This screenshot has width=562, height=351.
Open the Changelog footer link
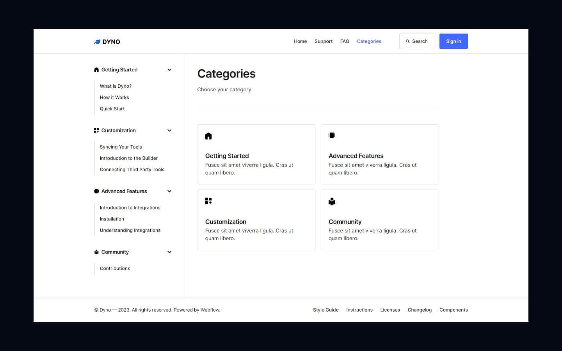point(420,310)
